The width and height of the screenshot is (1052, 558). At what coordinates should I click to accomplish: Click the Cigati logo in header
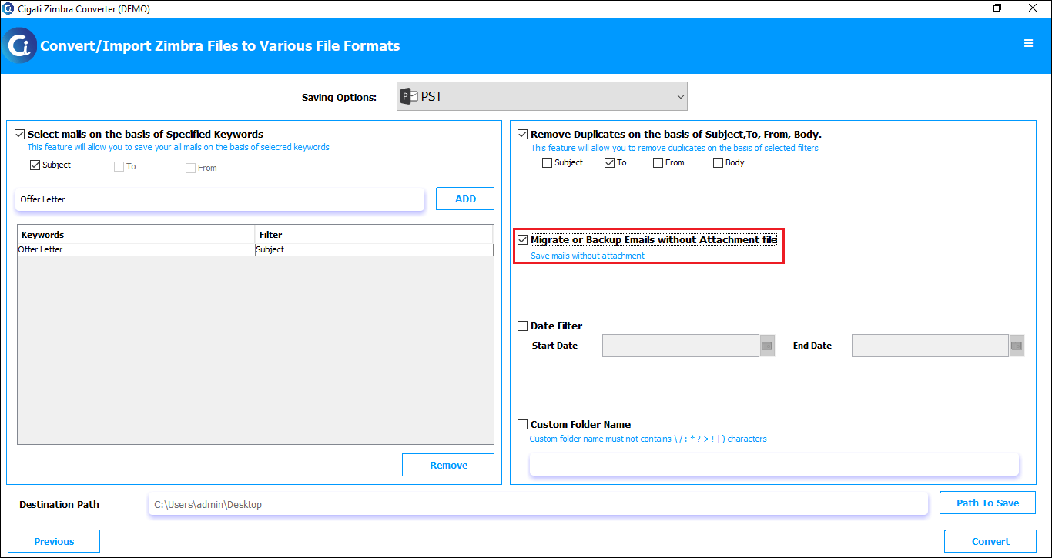pos(19,45)
